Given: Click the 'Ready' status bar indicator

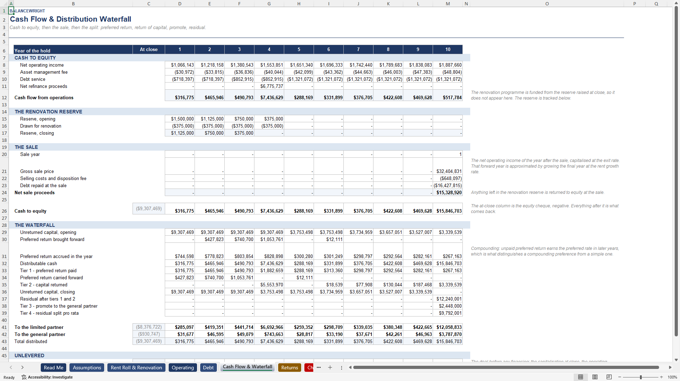Looking at the screenshot, I should (9, 377).
